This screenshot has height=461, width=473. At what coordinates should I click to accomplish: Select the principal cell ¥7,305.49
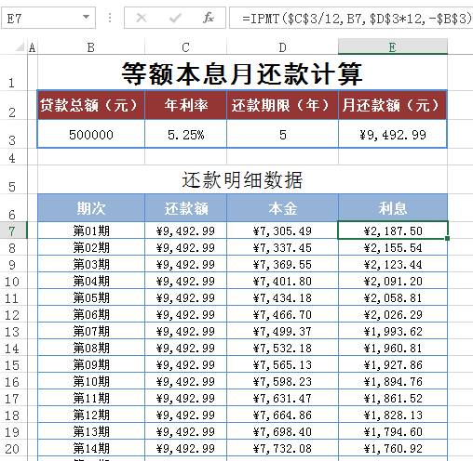point(282,230)
